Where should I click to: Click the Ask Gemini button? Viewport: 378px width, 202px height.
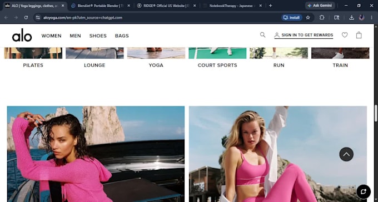click(320, 6)
